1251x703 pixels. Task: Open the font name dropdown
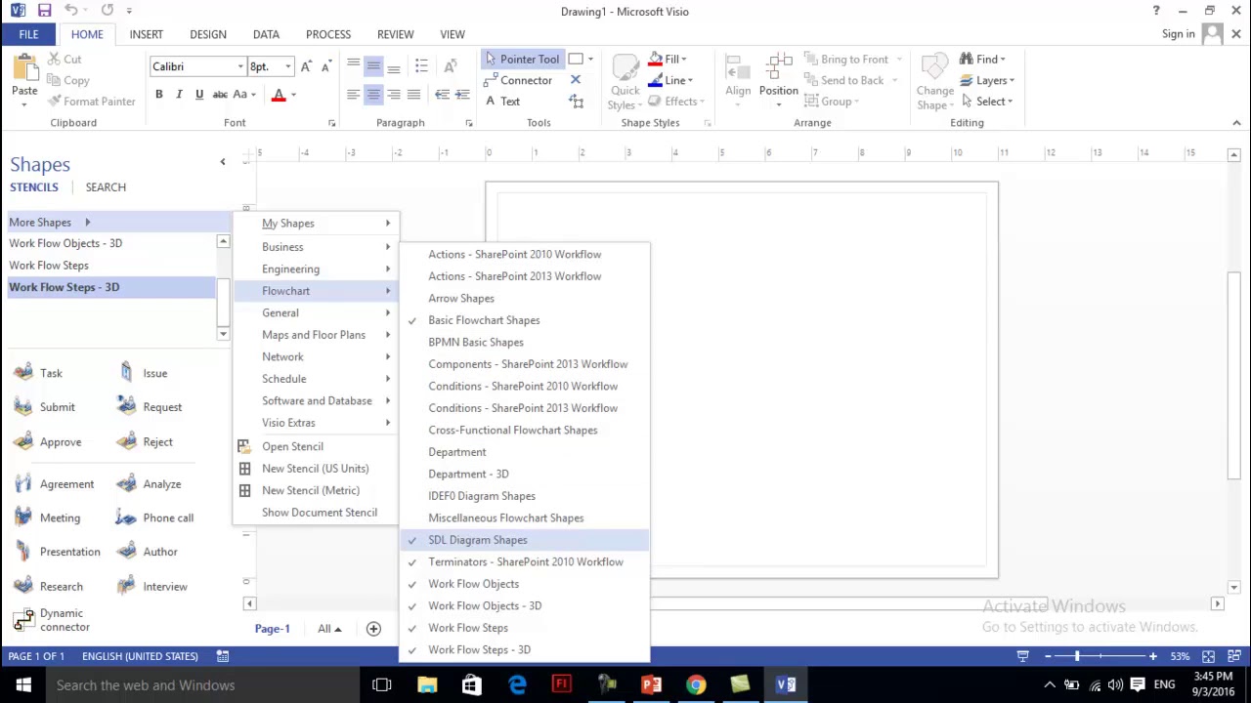[240, 66]
